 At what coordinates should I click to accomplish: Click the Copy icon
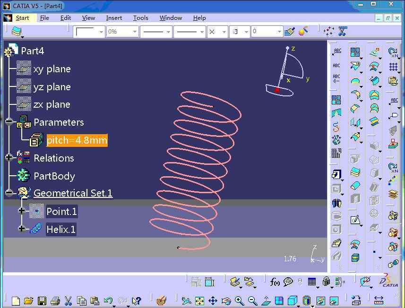(82, 301)
